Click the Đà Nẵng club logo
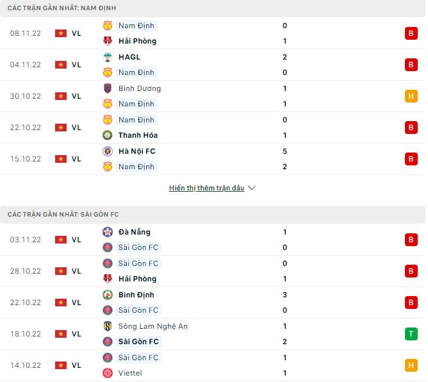 coord(108,232)
